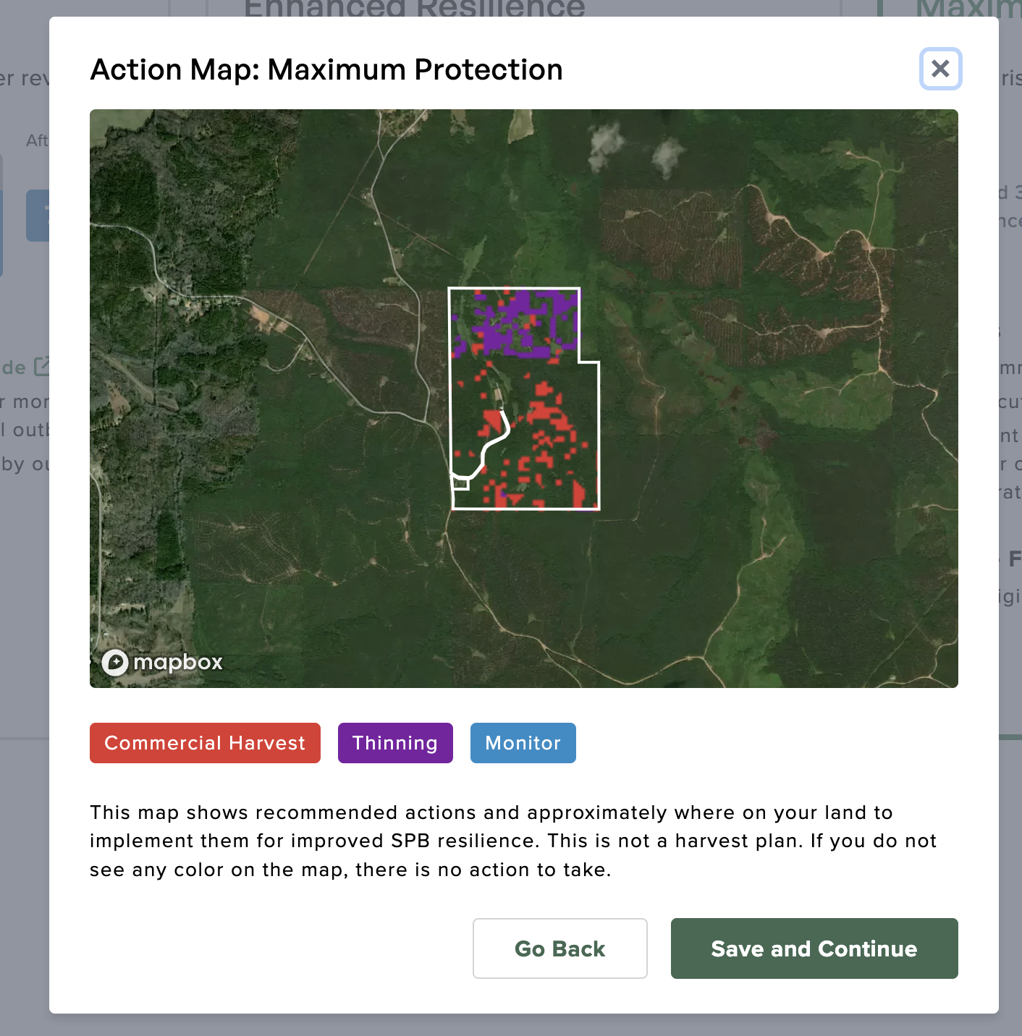Select the Maximum Protection title in the modal
The width and height of the screenshot is (1022, 1036).
[x=326, y=69]
